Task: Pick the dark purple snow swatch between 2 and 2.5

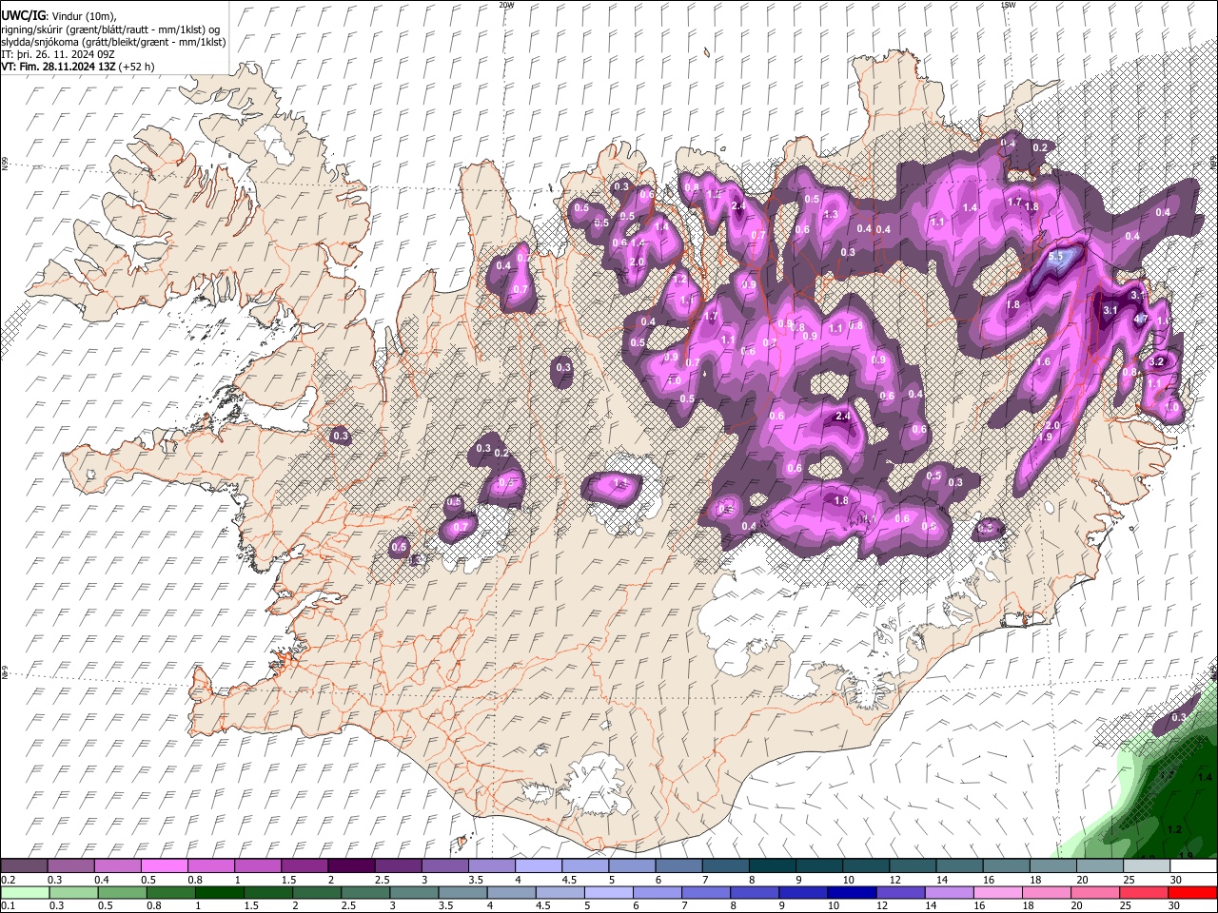Action: point(350,866)
